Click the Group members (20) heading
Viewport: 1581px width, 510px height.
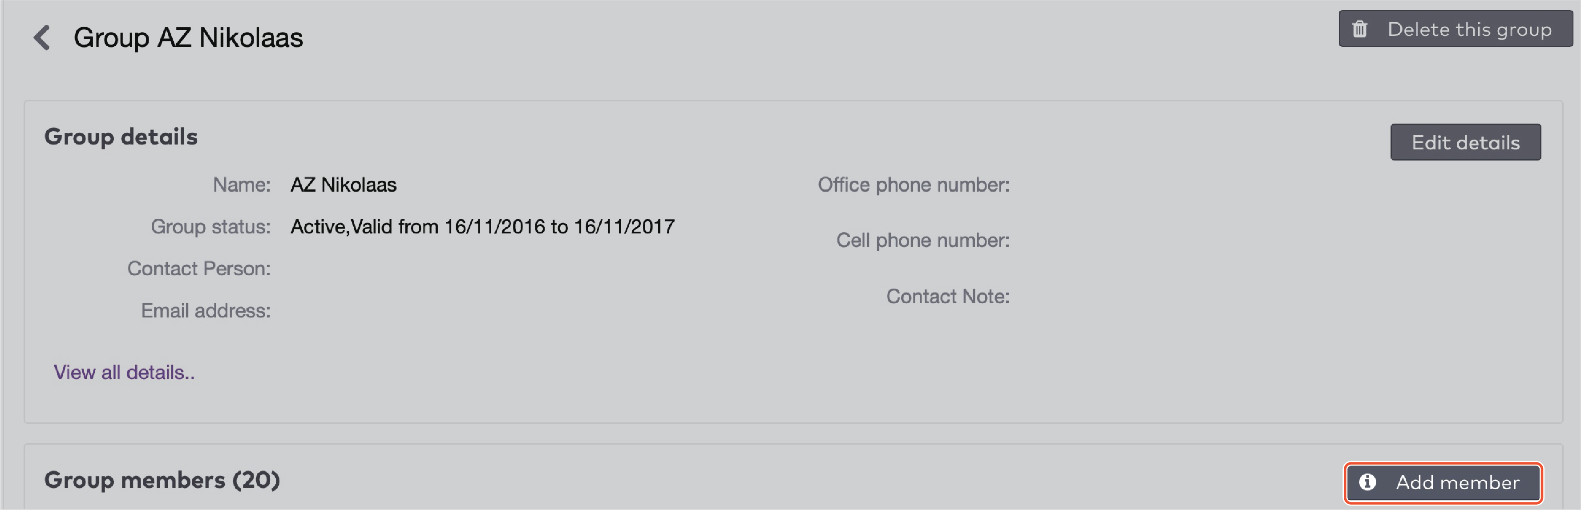click(x=163, y=481)
